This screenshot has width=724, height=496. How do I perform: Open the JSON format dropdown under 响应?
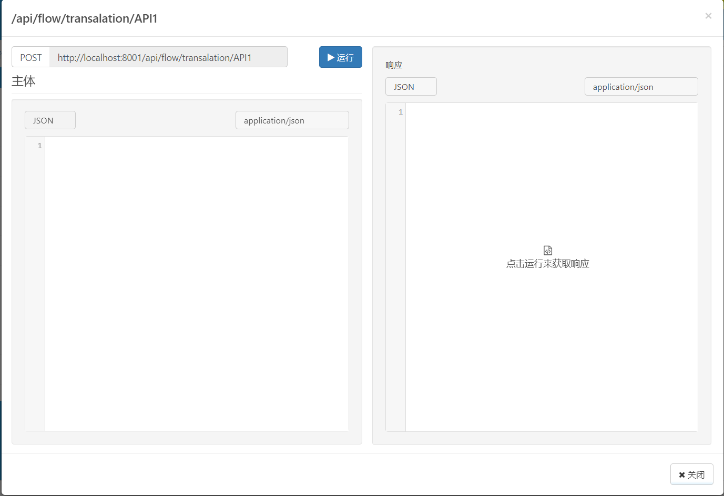point(411,87)
